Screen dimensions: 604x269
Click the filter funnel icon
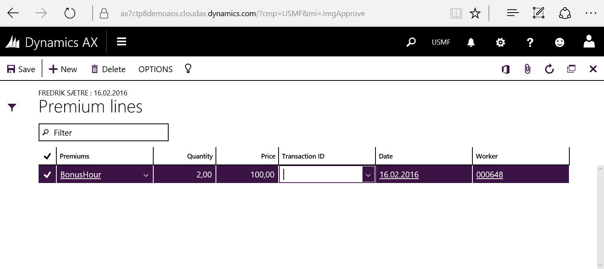pyautogui.click(x=12, y=107)
